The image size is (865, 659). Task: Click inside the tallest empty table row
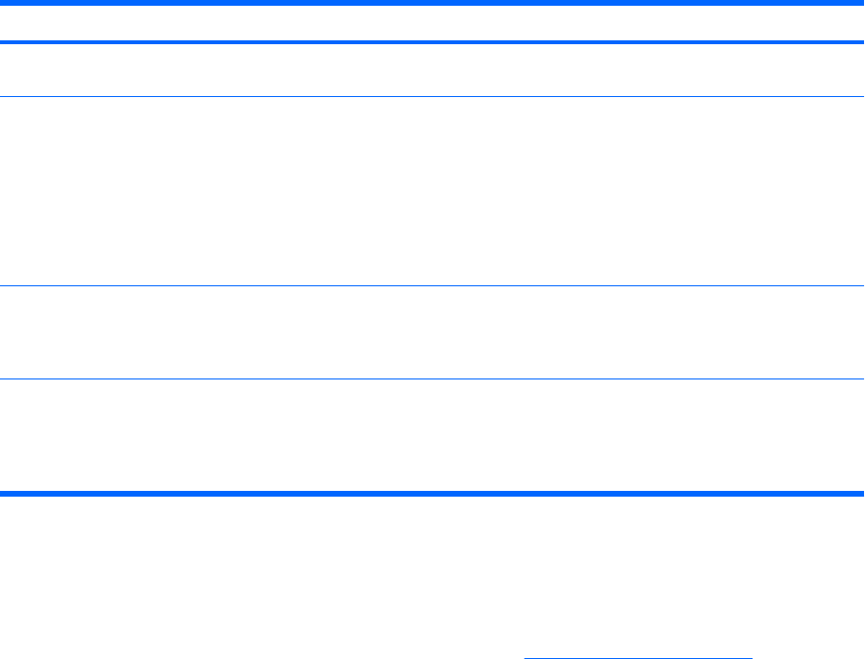(432, 190)
